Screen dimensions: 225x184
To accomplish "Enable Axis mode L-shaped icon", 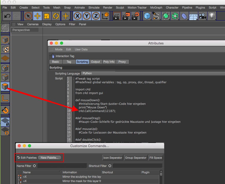I will coord(5,99).
